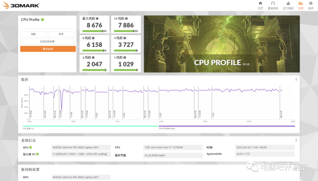Show info for 4 线程 score
Screen dimensions: 318x181
[125, 38]
